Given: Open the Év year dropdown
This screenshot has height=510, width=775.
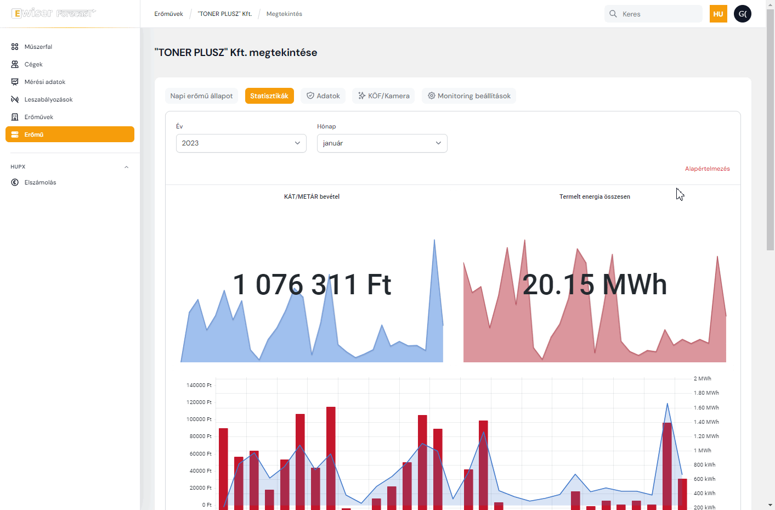Looking at the screenshot, I should tap(241, 143).
